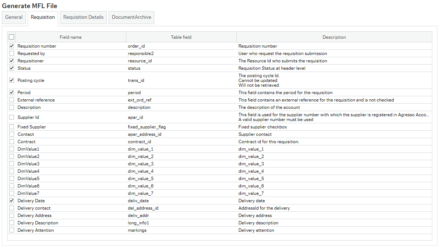Check the Delivery Address checkbox
This screenshot has width=439, height=248.
11,216
